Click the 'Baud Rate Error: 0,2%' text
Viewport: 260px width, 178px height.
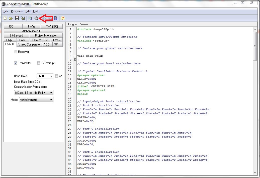point(27,82)
